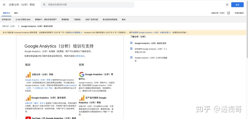Switch to the 通知 tab
Viewport: 248px width, 119px height.
[x=16, y=13]
